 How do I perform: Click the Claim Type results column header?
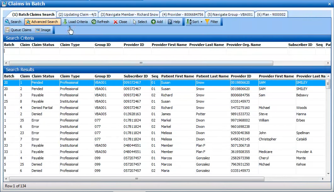(x=70, y=76)
